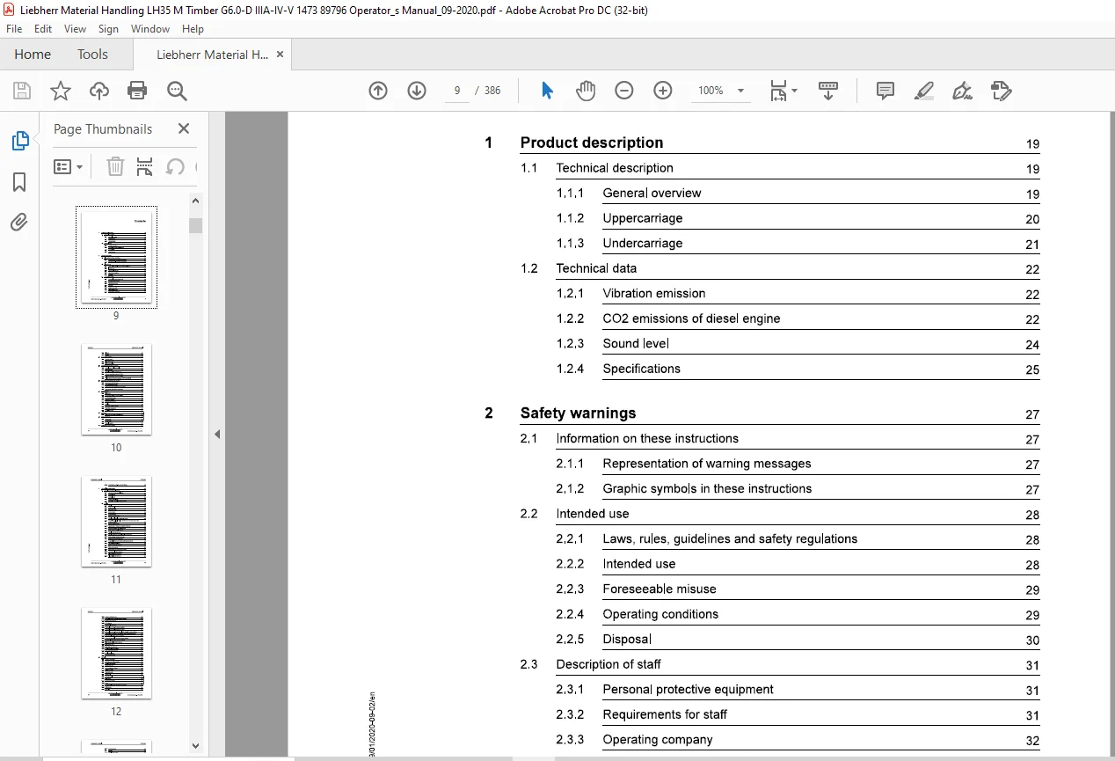The height and width of the screenshot is (761, 1115).
Task: Click the upload to cloud icon
Action: [99, 91]
